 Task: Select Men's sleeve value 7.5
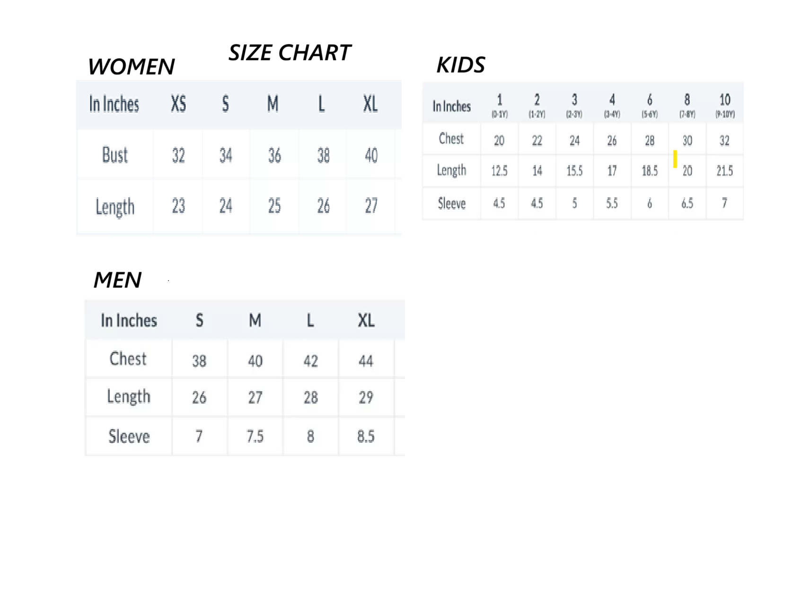(255, 436)
